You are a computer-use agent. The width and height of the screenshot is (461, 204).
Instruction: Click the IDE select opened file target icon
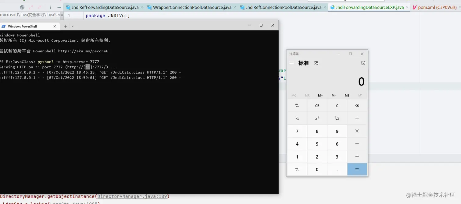[x=22, y=7]
